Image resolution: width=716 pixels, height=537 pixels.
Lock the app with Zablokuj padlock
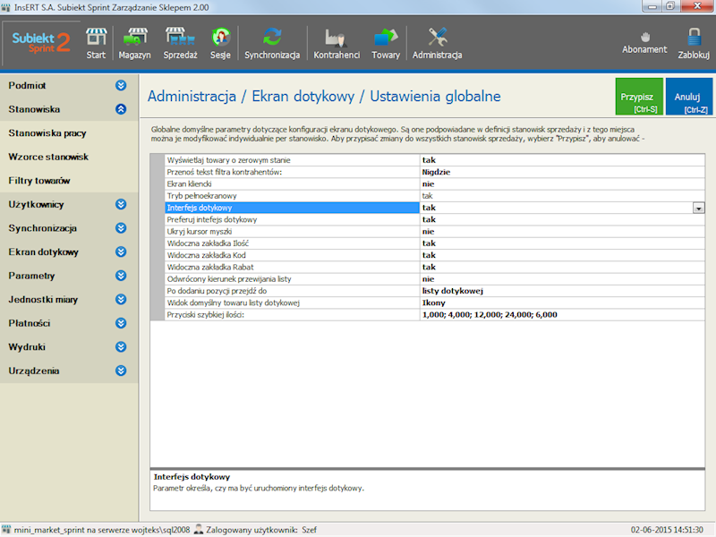(694, 42)
